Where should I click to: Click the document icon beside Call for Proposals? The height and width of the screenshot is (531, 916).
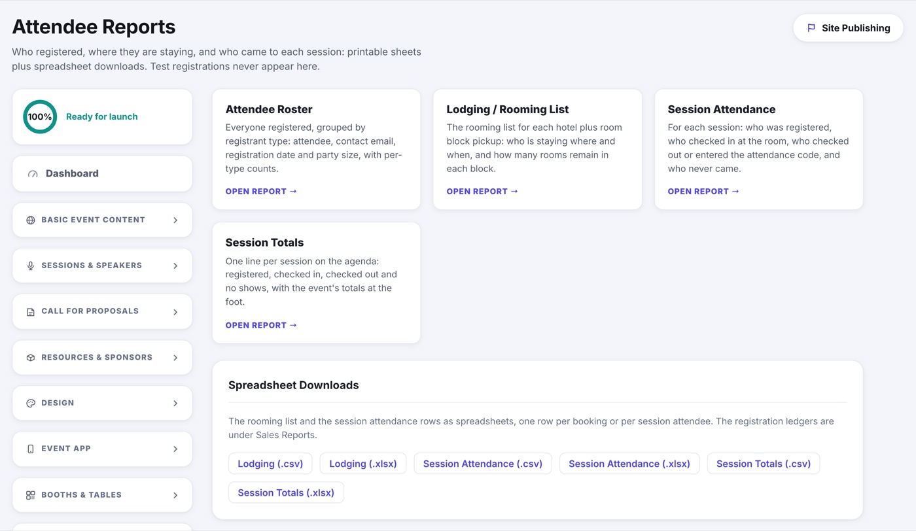pyautogui.click(x=31, y=312)
